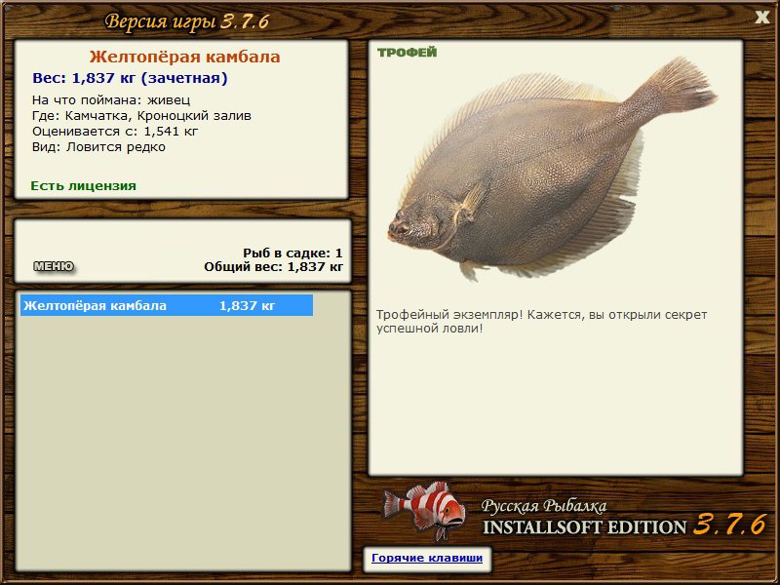
Task: Click the red striped fish logo icon
Action: pos(425,509)
